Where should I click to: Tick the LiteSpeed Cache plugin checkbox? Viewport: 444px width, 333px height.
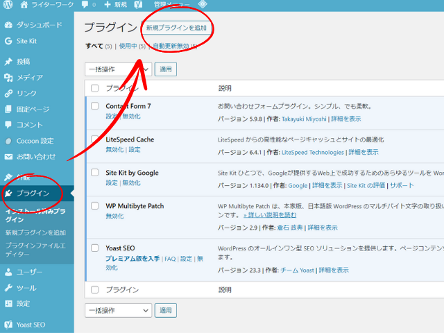click(95, 139)
